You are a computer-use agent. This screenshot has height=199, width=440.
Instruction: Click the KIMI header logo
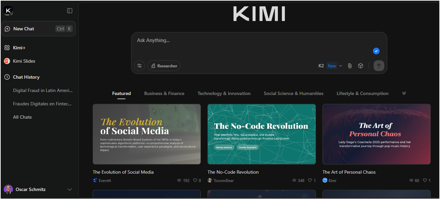pyautogui.click(x=259, y=14)
